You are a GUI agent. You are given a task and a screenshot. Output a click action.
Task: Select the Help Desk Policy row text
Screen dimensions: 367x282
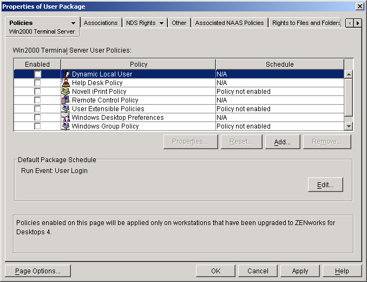pos(97,83)
